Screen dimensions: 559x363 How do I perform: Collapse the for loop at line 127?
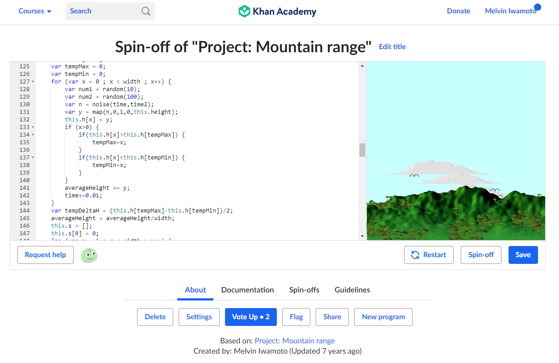[33, 82]
